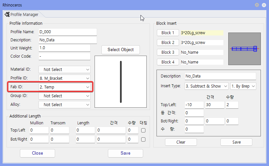The image size is (269, 166).
Task: Click Additional Length Bot/Right Length field
Action: [85, 139]
